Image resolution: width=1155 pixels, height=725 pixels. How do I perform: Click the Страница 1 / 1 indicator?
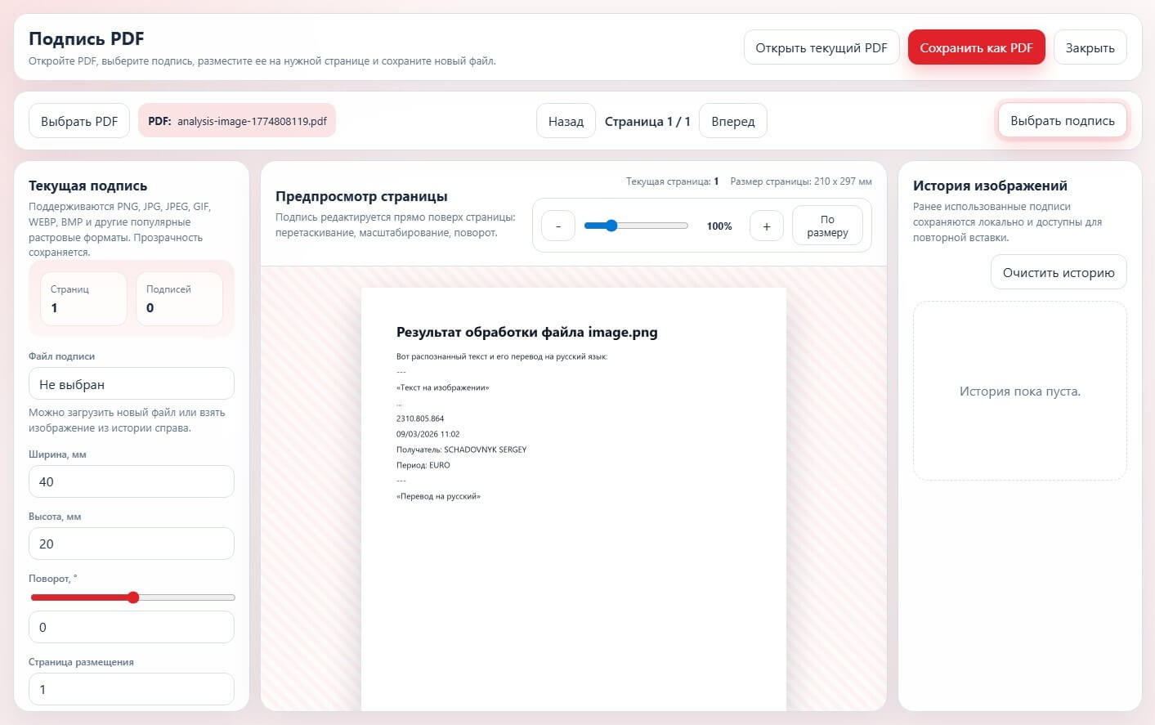click(647, 121)
